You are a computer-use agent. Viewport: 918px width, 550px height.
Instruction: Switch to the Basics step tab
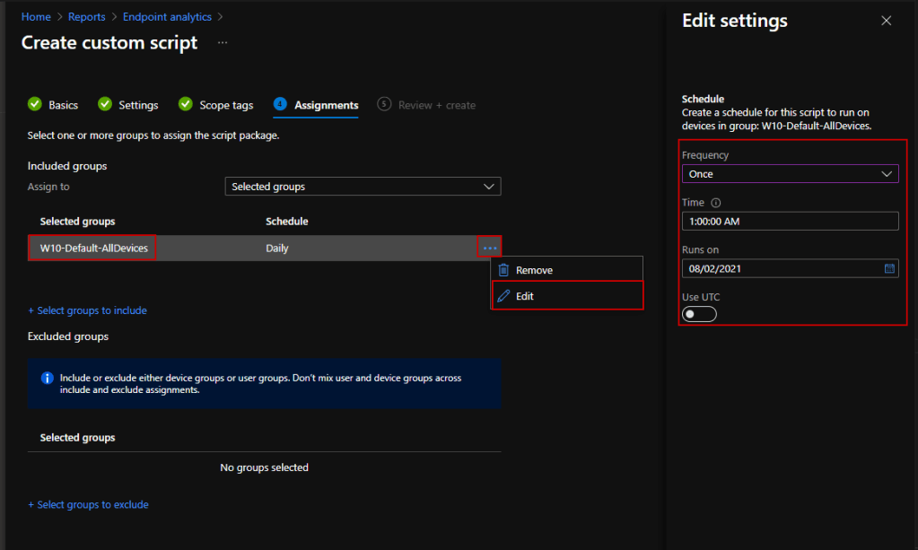[x=53, y=105]
